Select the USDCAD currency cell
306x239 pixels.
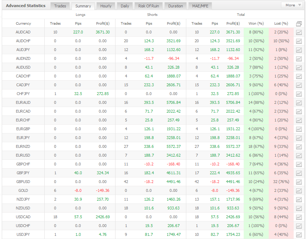(x=23, y=217)
